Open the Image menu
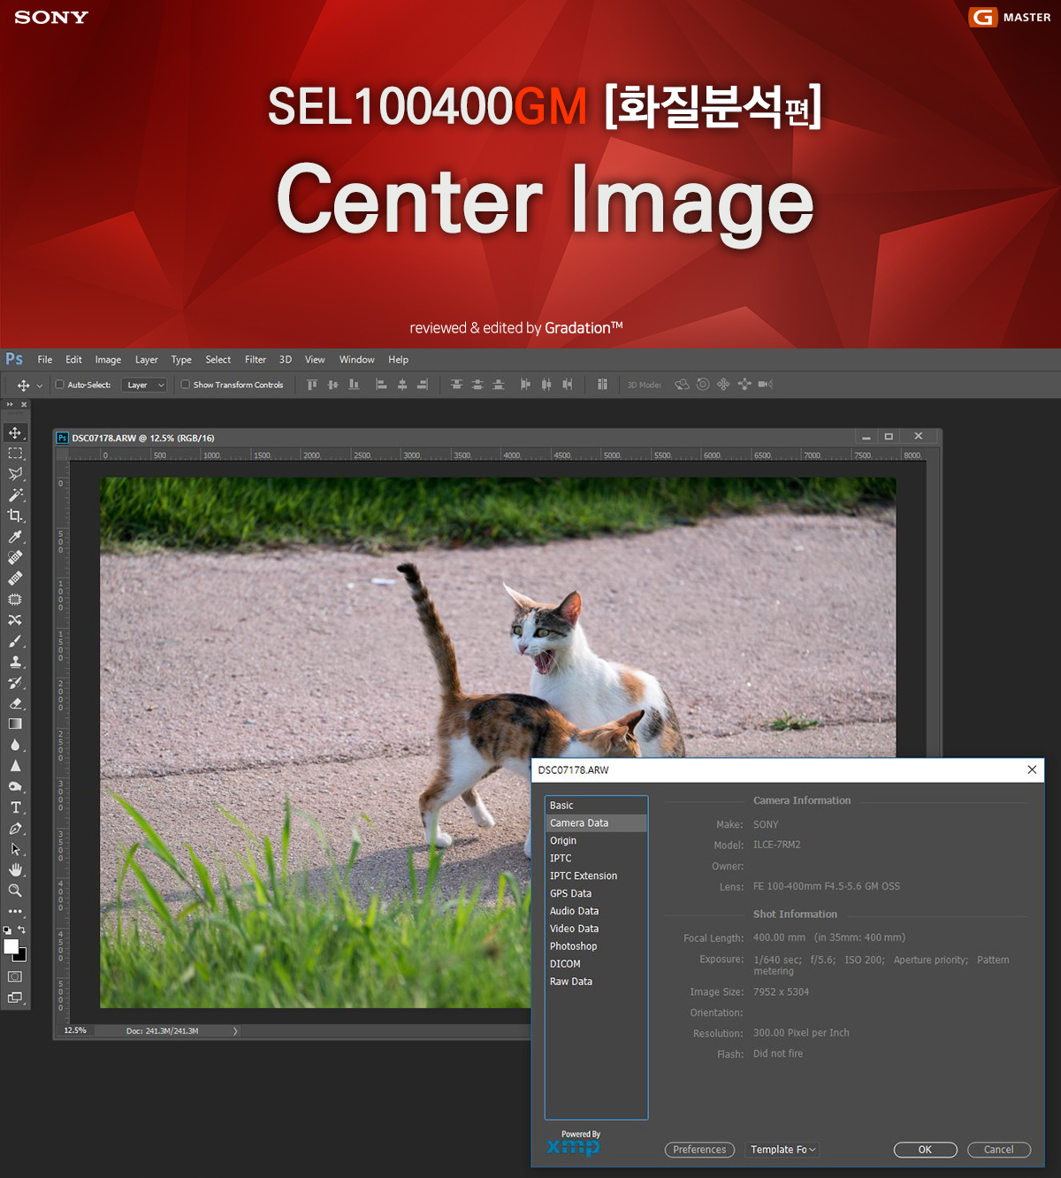The height and width of the screenshot is (1178, 1061). pyautogui.click(x=108, y=360)
